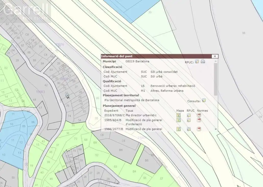263x187 pixels.
Task: Click map parcel numbered 74
Action: coord(69,116)
